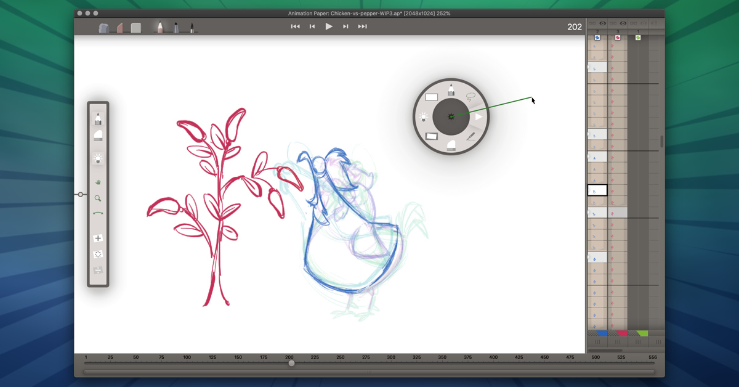Toggle layer 3 eye visibility
This screenshot has width=739, height=387.
(623, 23)
